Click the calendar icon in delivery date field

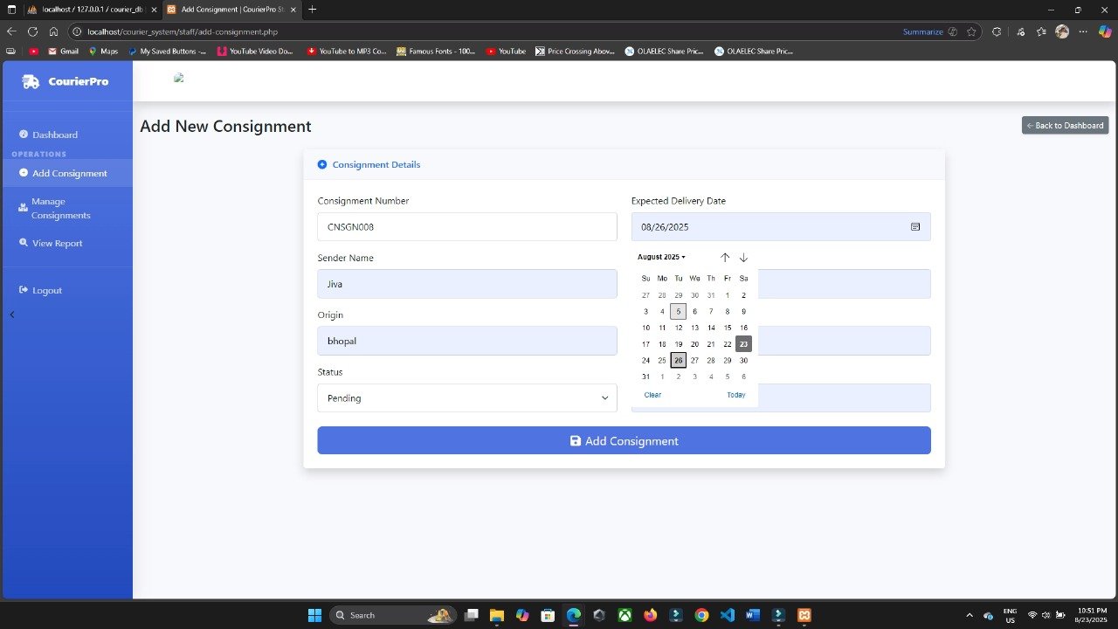point(915,227)
